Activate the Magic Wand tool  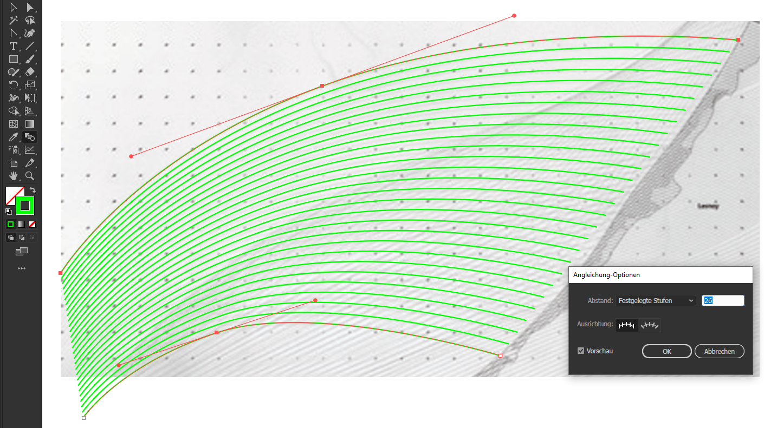pyautogui.click(x=14, y=21)
